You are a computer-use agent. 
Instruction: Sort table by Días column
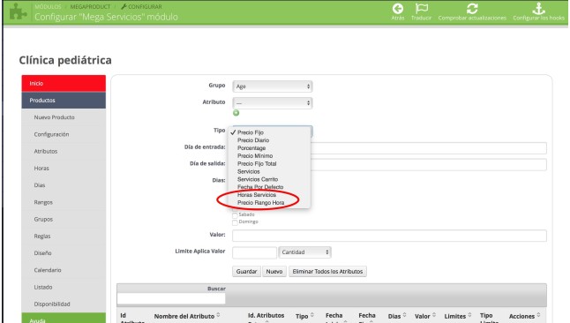coord(397,316)
